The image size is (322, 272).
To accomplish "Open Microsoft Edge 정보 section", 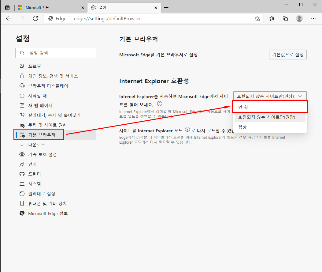I will [x=56, y=213].
